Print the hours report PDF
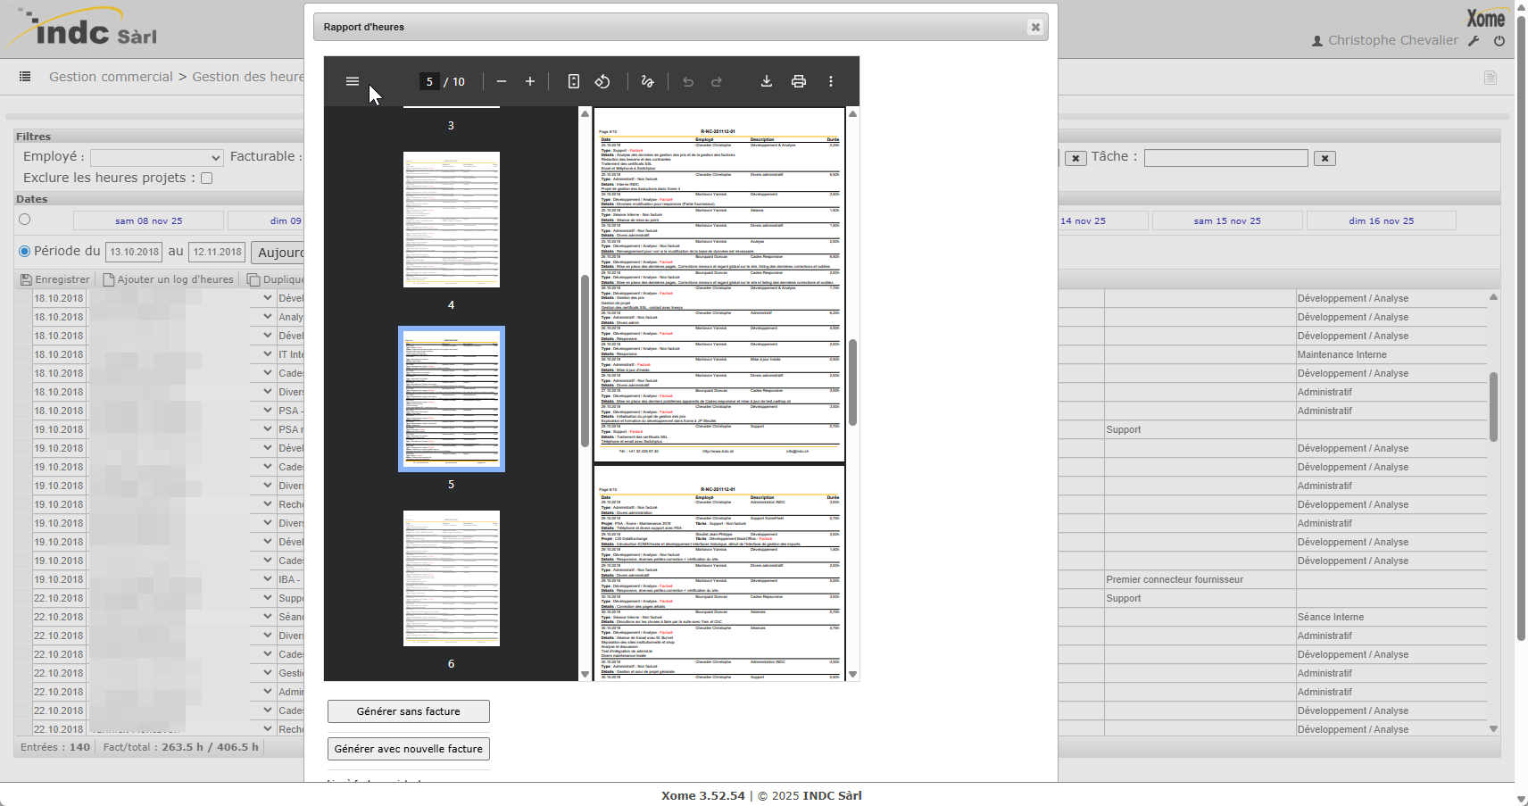The image size is (1528, 806). 799,81
